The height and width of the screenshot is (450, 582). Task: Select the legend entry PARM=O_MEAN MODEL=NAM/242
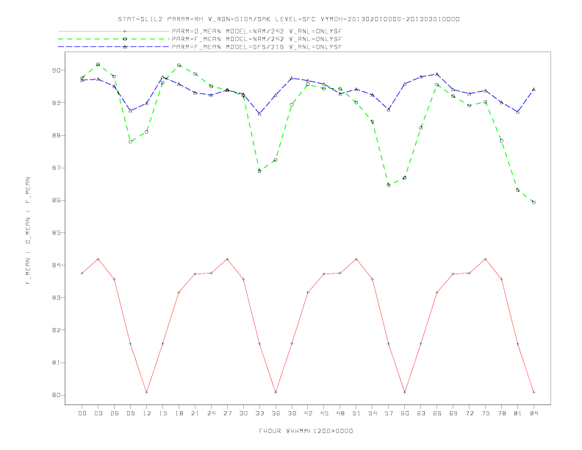257,32
